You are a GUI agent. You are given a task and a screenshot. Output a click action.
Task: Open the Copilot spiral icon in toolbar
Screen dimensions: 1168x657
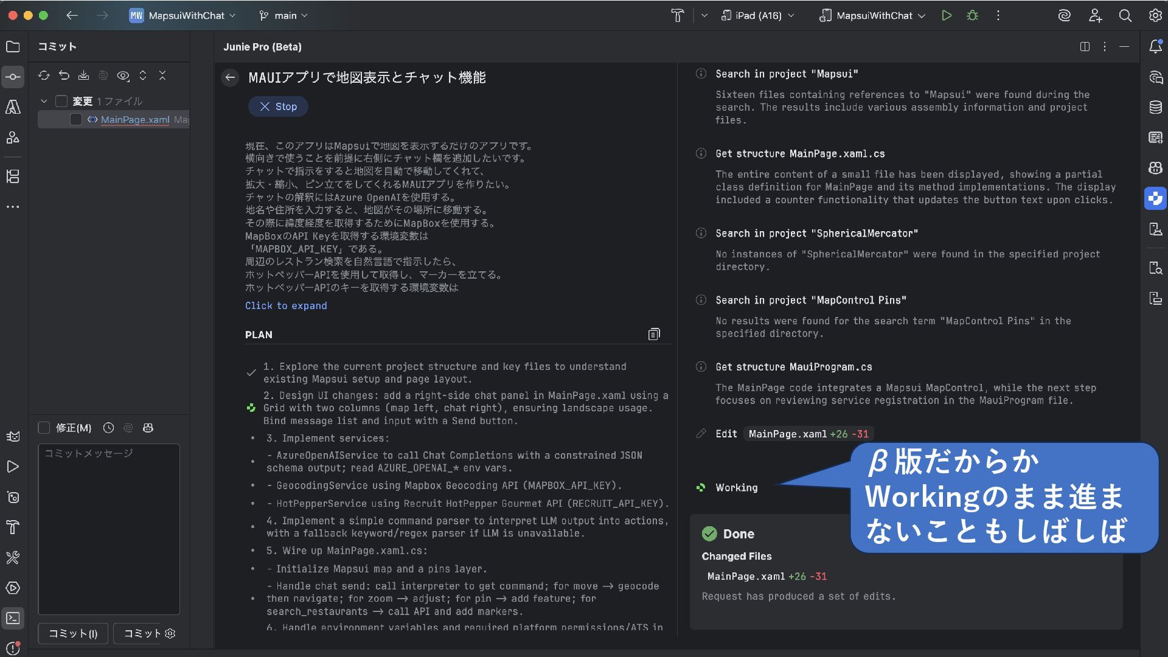tap(1064, 16)
